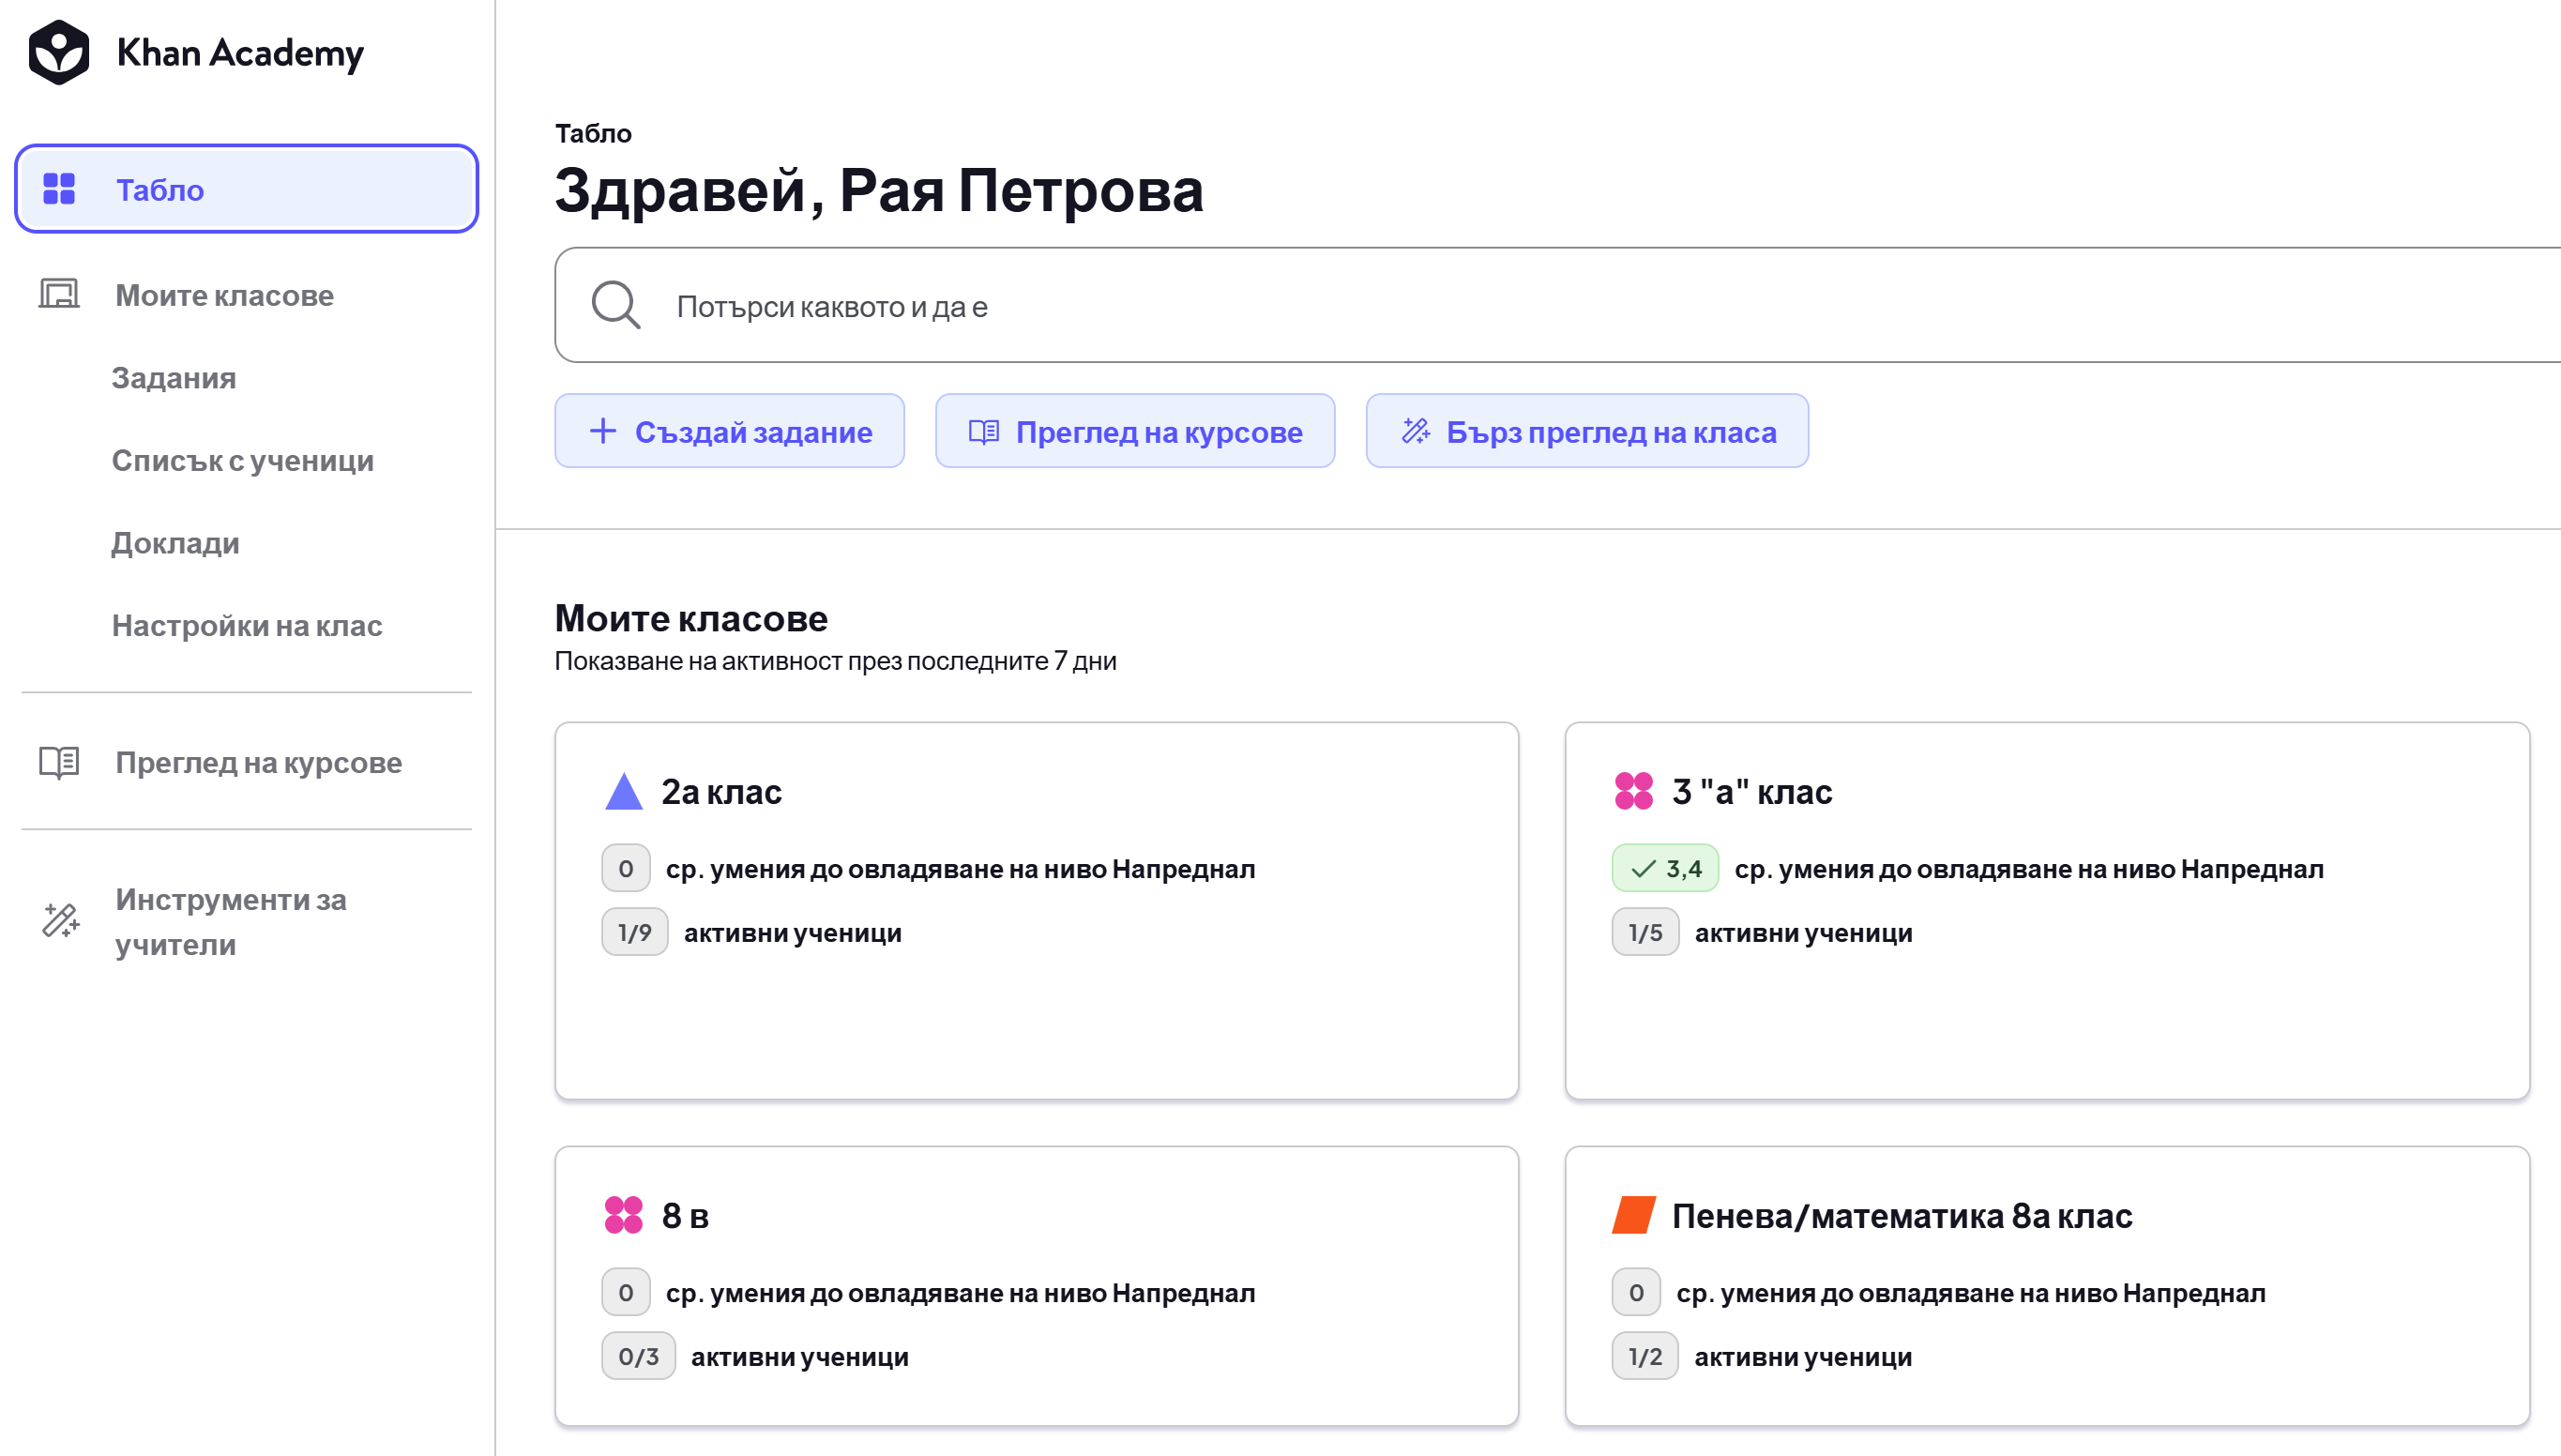Screen dimensions: 2561x1456
Task: Open the 2а клас class card title
Action: [x=721, y=792]
